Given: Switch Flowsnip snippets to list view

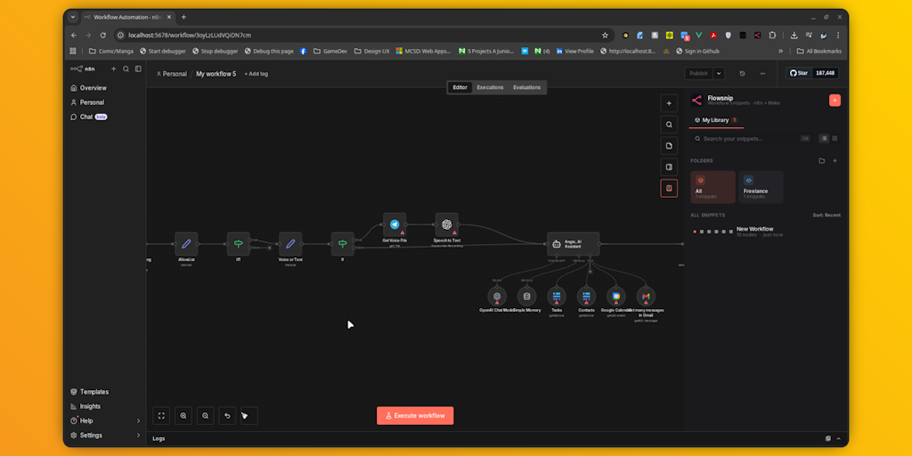Looking at the screenshot, I should 824,138.
